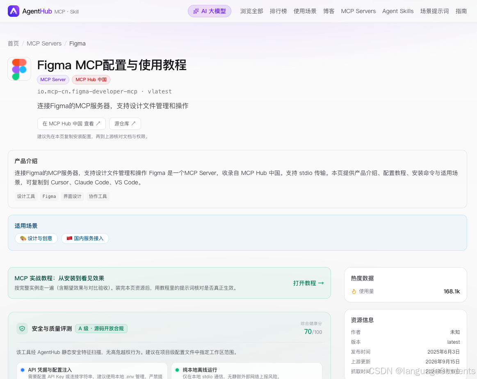The width and height of the screenshot is (477, 379).
Task: Select the 国内服务接入 scenario chip
Action: (85, 238)
